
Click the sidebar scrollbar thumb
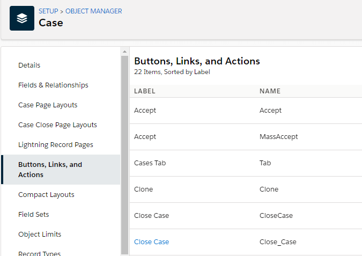[124, 155]
